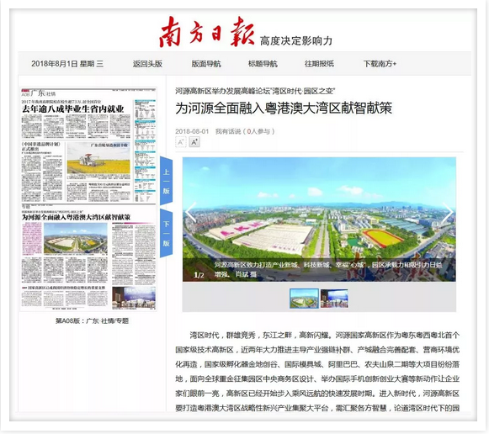Click the rice harvester photo in page preview
489x434 pixels.
(x=98, y=158)
